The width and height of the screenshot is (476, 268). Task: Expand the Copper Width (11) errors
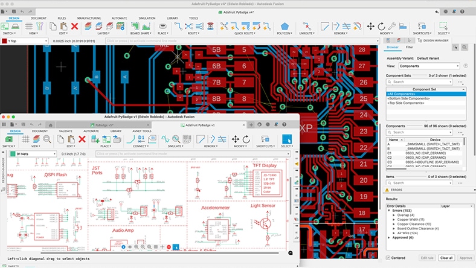(x=394, y=220)
